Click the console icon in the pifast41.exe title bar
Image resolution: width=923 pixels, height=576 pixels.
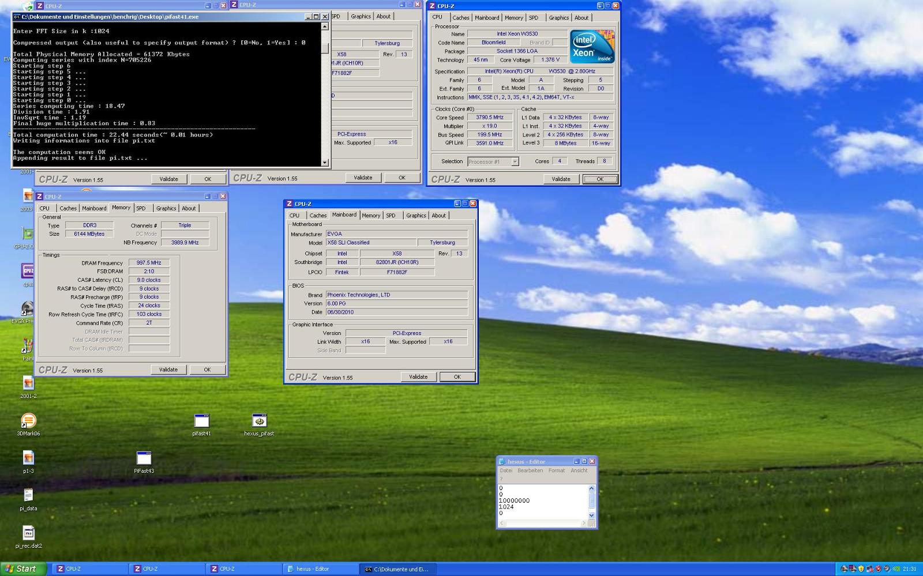tap(17, 17)
